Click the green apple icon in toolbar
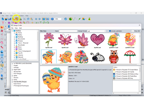The height and width of the screenshot is (108, 144). coord(89,19)
